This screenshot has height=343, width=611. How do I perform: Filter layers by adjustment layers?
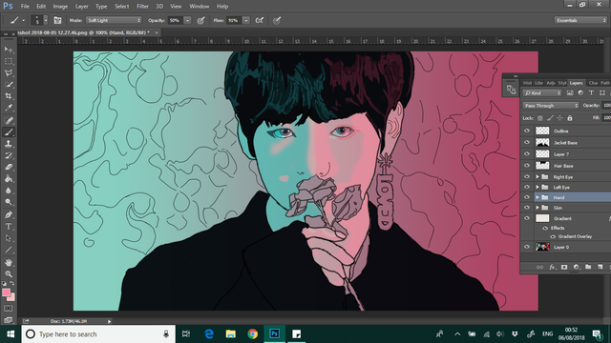pos(580,93)
